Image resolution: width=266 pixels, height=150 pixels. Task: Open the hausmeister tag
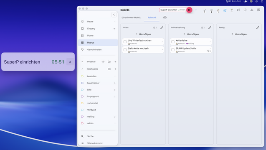point(98,83)
